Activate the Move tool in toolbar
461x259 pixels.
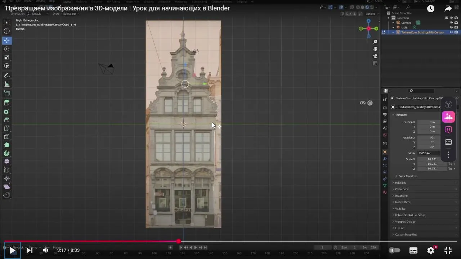[7, 40]
